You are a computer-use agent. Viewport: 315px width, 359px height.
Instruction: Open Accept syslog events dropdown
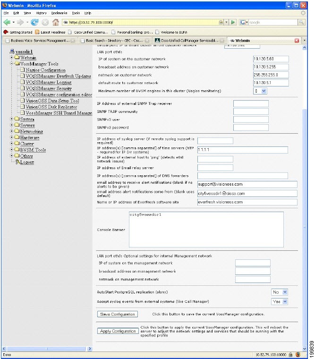click(x=279, y=301)
